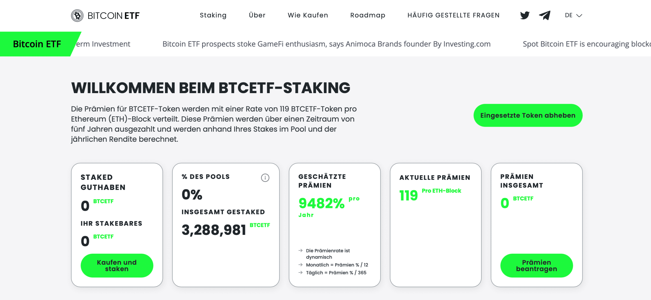Viewport: 651px width, 300px height.
Task: Select the Staking menu item
Action: coord(213,15)
